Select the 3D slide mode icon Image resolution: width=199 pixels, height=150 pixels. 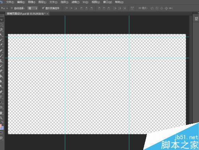coord(166,8)
